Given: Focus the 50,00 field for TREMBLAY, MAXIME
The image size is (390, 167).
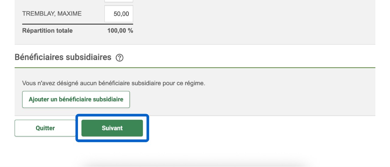Looking at the screenshot, I should [x=119, y=14].
